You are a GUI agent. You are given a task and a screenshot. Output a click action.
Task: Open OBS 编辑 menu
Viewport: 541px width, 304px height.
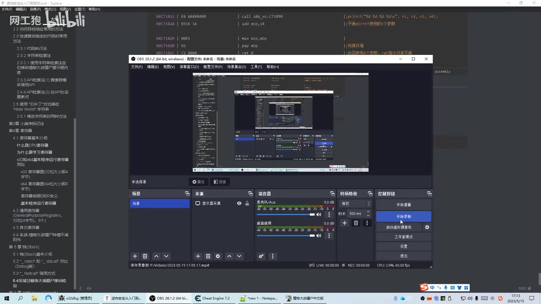pyautogui.click(x=153, y=67)
